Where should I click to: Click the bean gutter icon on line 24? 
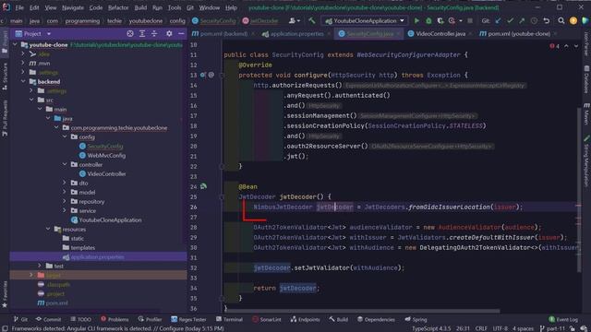(203, 186)
